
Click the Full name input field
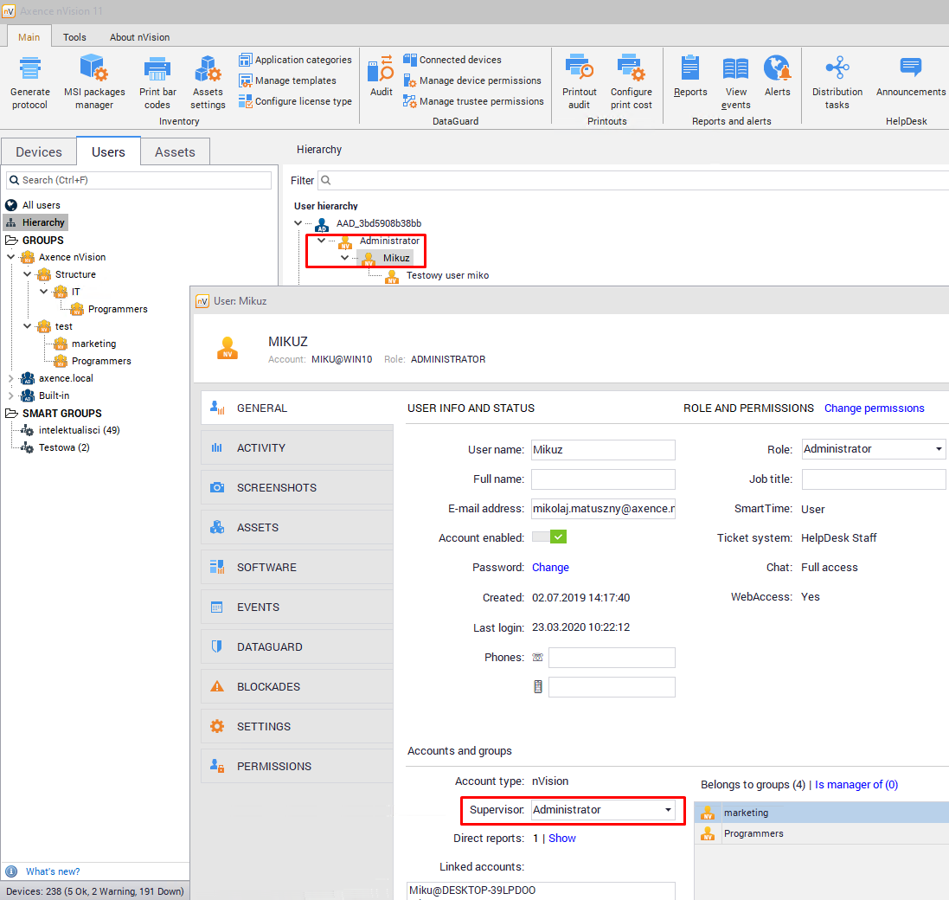603,479
